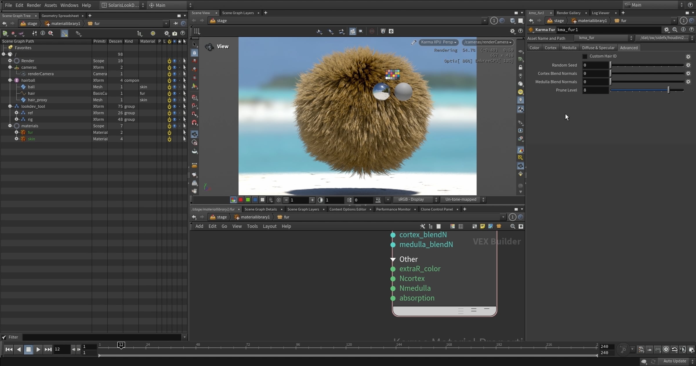Open the node color palette in the network editor
The height and width of the screenshot is (366, 696).
pyautogui.click(x=452, y=226)
